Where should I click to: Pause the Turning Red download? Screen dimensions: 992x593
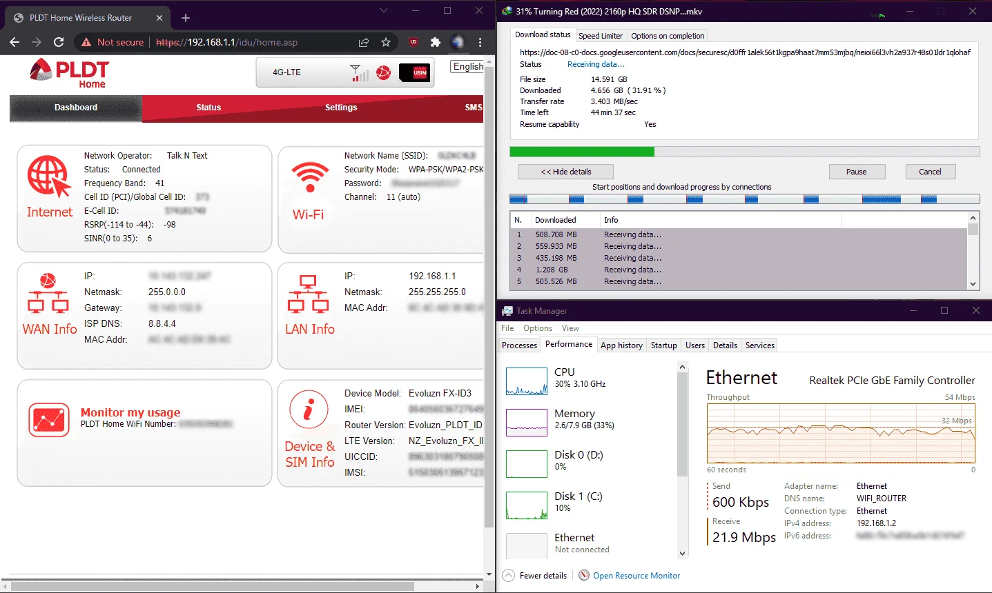tap(856, 172)
